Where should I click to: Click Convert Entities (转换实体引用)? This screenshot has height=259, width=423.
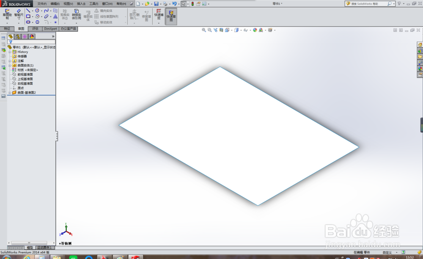point(76,14)
